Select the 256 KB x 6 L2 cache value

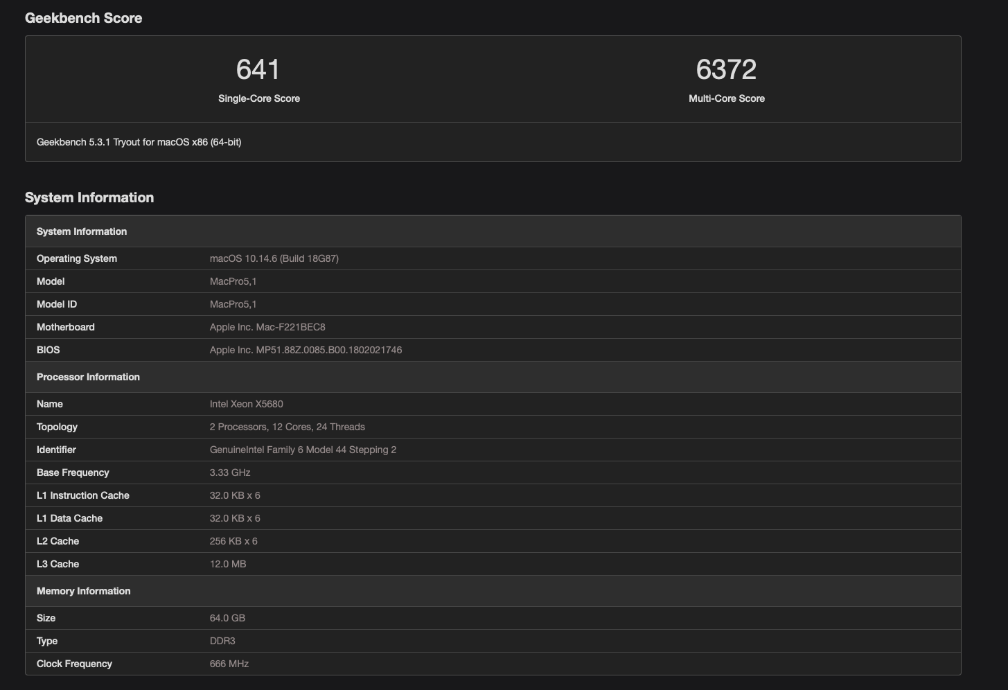point(233,541)
